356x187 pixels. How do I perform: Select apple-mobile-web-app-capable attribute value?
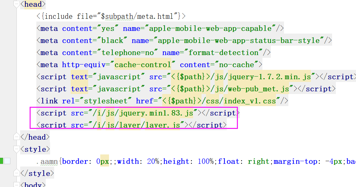(x=210, y=29)
